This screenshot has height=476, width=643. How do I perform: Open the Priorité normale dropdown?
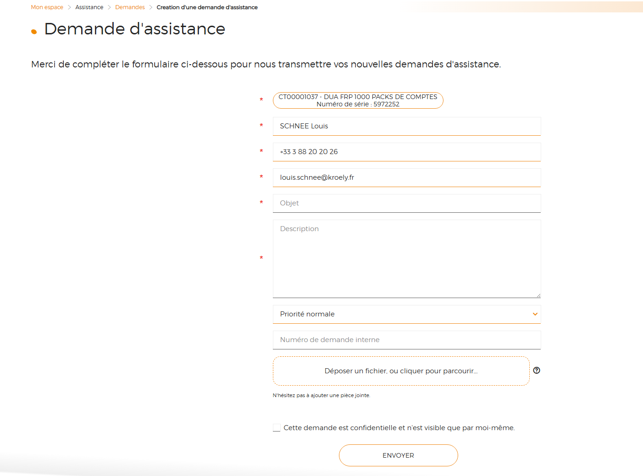(x=407, y=314)
